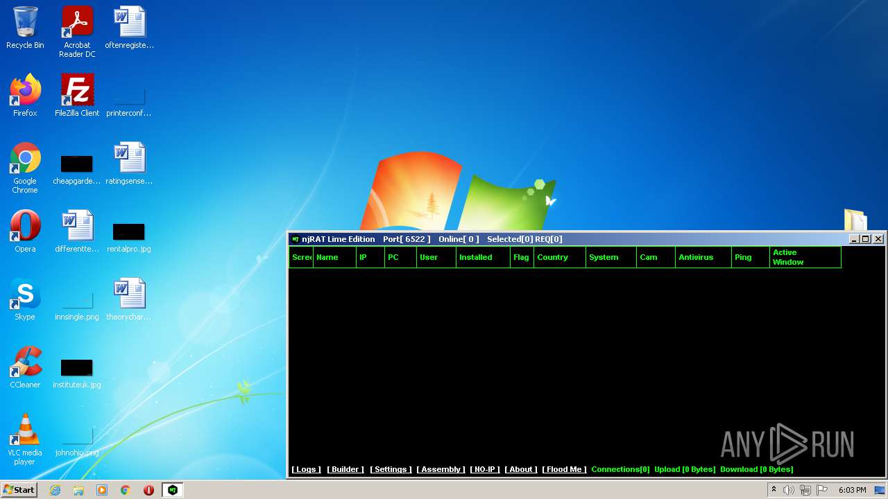Launch Firefox from the desktop

click(x=25, y=96)
